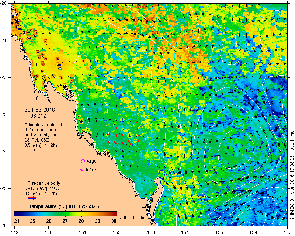This screenshot has width=295, height=236.
Task: Click the latitude axis label '-26'
Action: pos(3,226)
